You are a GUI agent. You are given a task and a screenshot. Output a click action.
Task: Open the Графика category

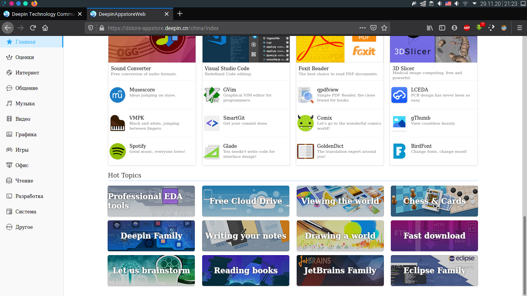pos(31,134)
